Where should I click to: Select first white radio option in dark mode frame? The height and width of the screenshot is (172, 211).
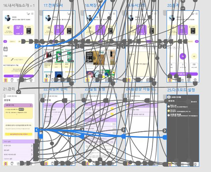point(169,106)
